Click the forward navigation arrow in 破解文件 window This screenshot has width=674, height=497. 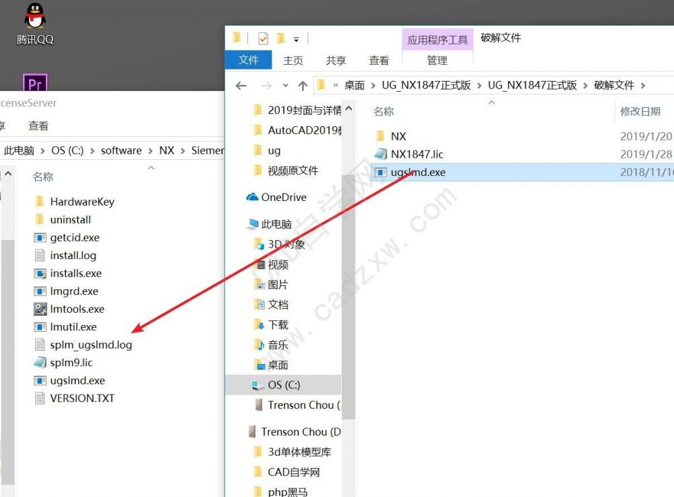(x=266, y=86)
